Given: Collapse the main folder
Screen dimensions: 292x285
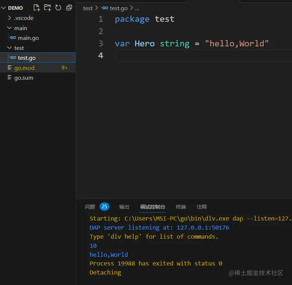Looking at the screenshot, I should (x=9, y=28).
